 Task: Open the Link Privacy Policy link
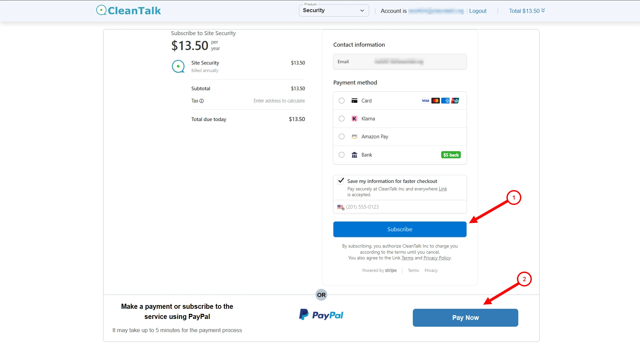(x=437, y=258)
